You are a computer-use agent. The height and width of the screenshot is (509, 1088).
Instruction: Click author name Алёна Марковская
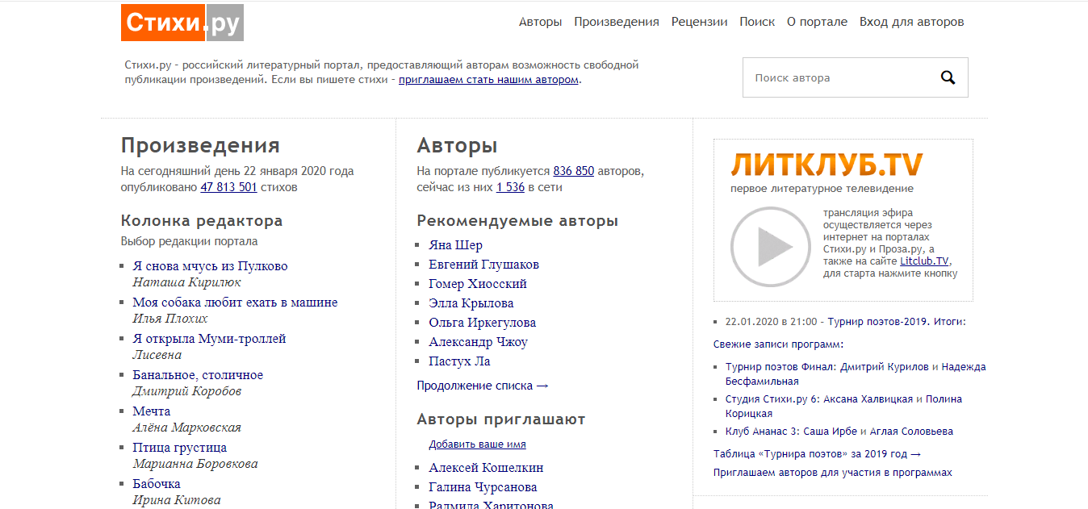186,428
